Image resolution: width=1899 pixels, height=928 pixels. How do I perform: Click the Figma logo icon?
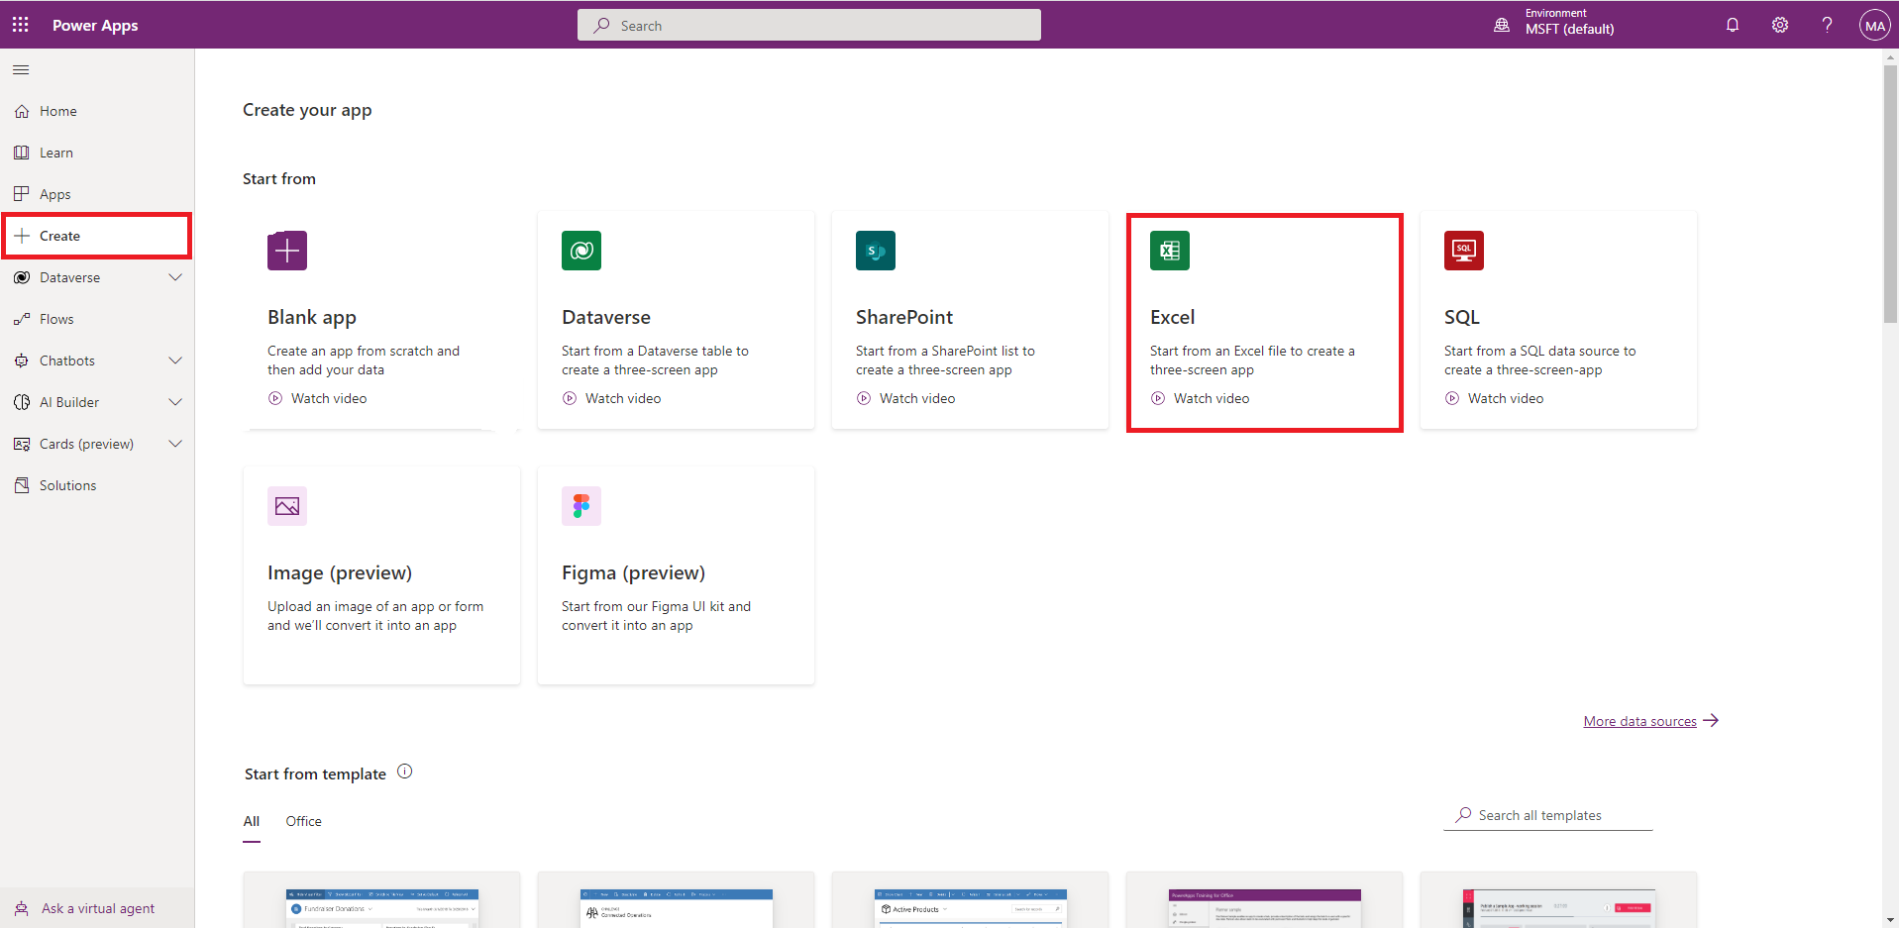[581, 506]
